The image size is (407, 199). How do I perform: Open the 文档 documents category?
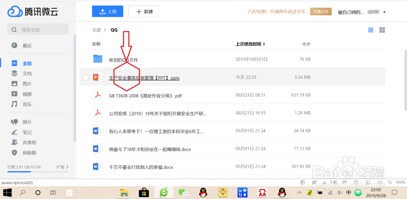click(27, 74)
